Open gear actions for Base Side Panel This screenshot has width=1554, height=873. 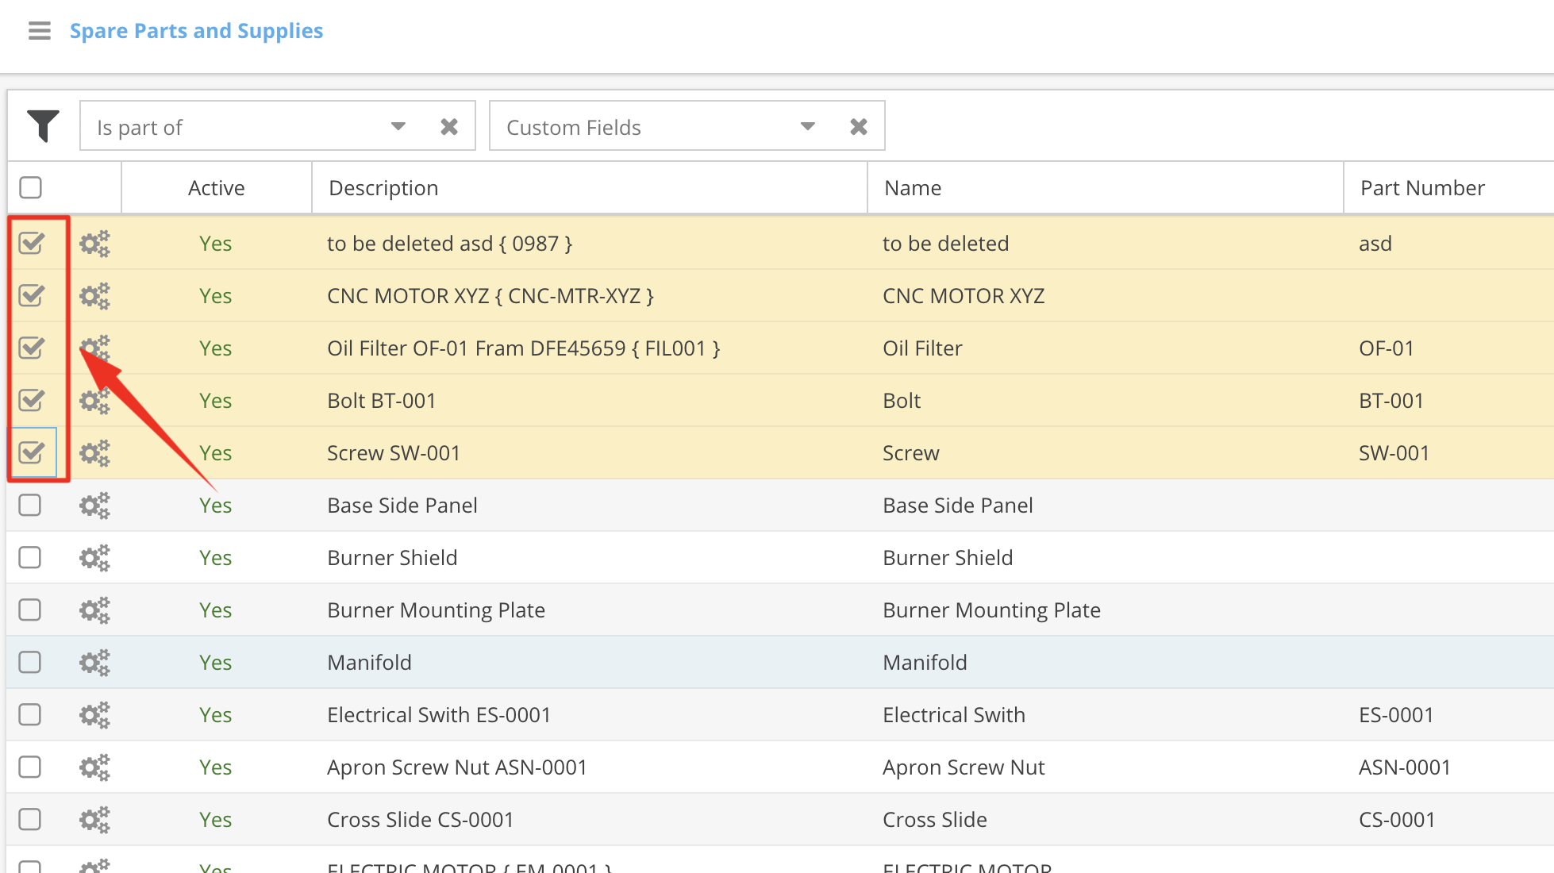click(x=94, y=506)
